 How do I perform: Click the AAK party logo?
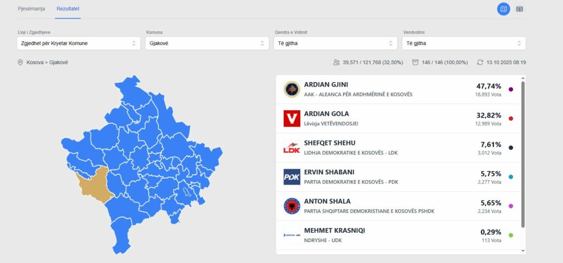coord(291,89)
